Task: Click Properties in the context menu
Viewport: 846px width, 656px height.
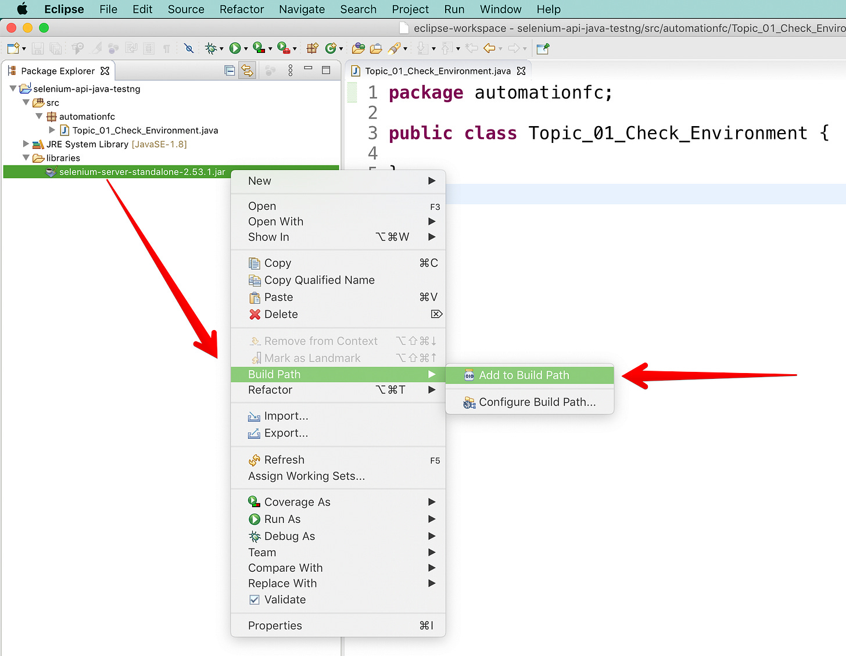Action: [x=338, y=626]
